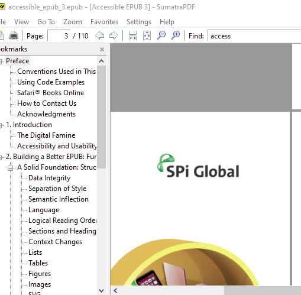The width and height of the screenshot is (301, 295).
Task: Open Safari Books Online bookmark
Action: click(51, 93)
